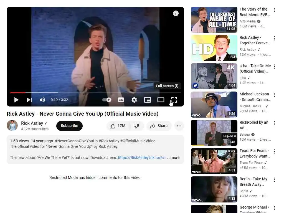Toggle closed captions with CC button
284x213 pixels.
tap(121, 100)
